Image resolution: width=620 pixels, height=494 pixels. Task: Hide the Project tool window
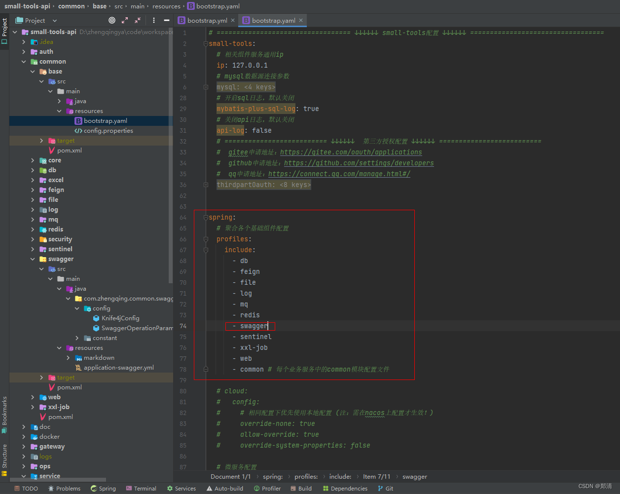click(167, 20)
